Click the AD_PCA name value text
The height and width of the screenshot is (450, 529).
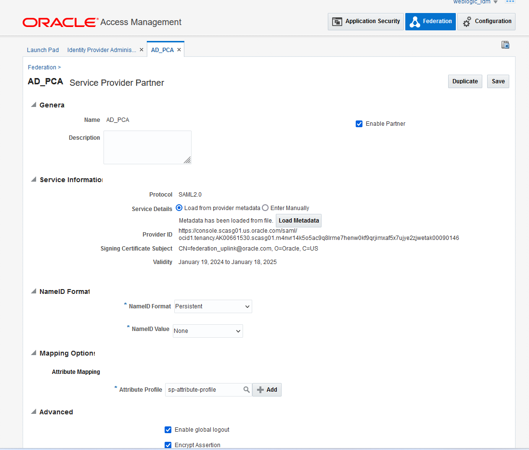pos(117,120)
